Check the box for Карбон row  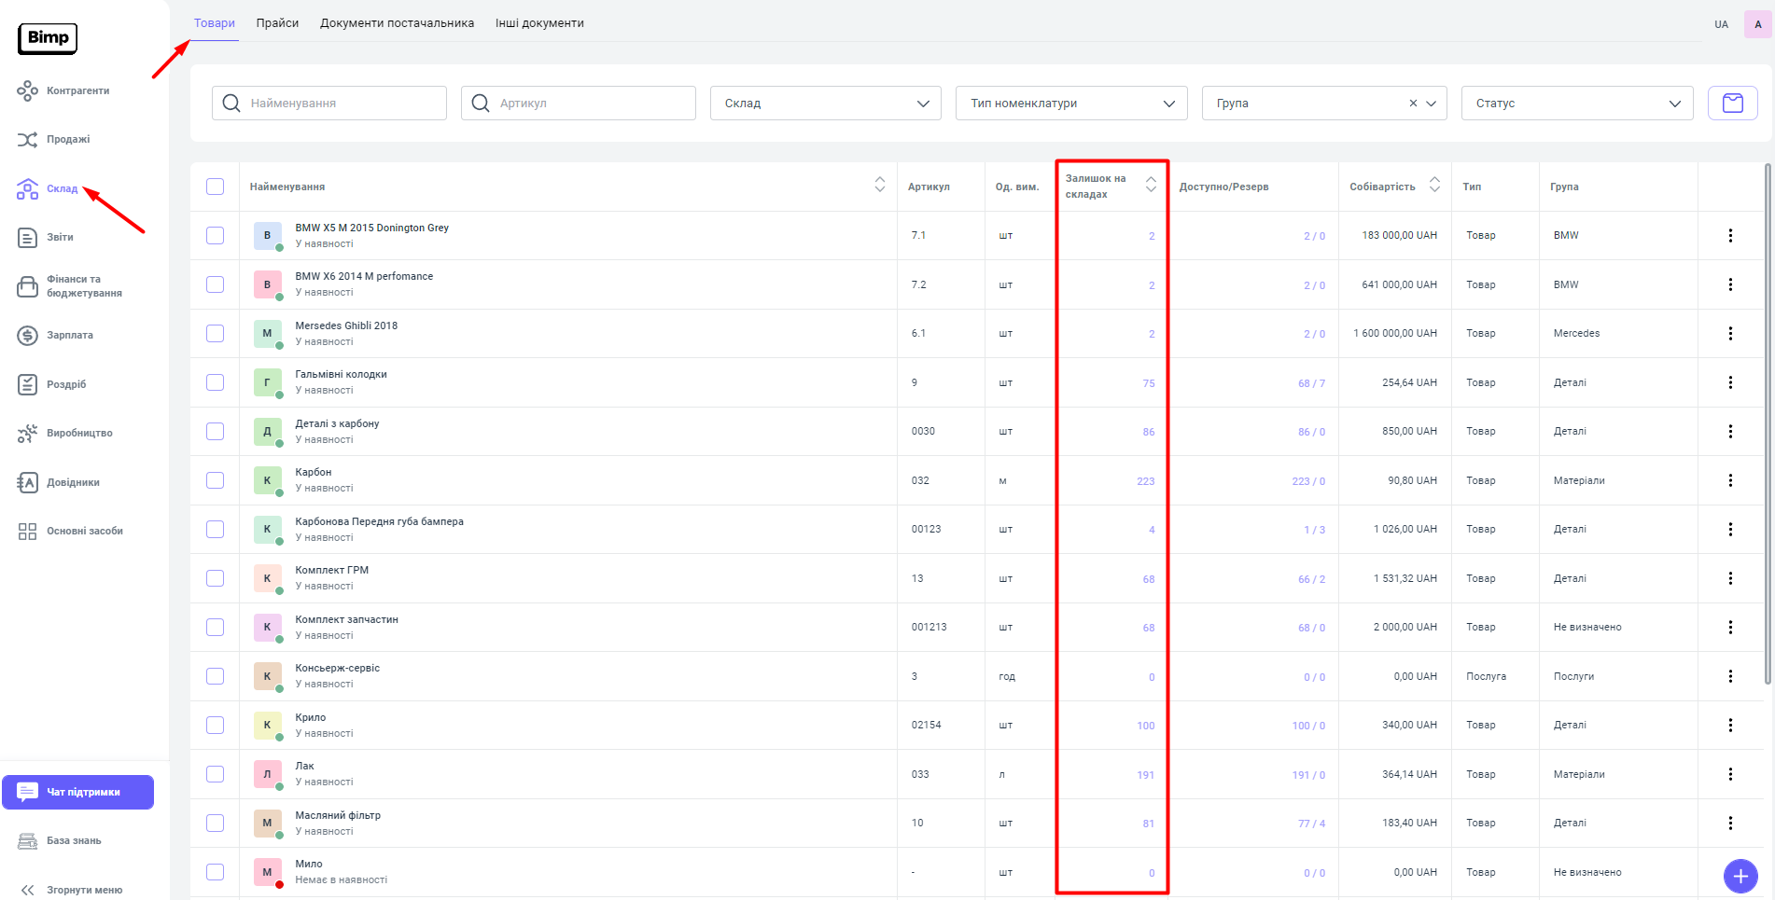(216, 480)
